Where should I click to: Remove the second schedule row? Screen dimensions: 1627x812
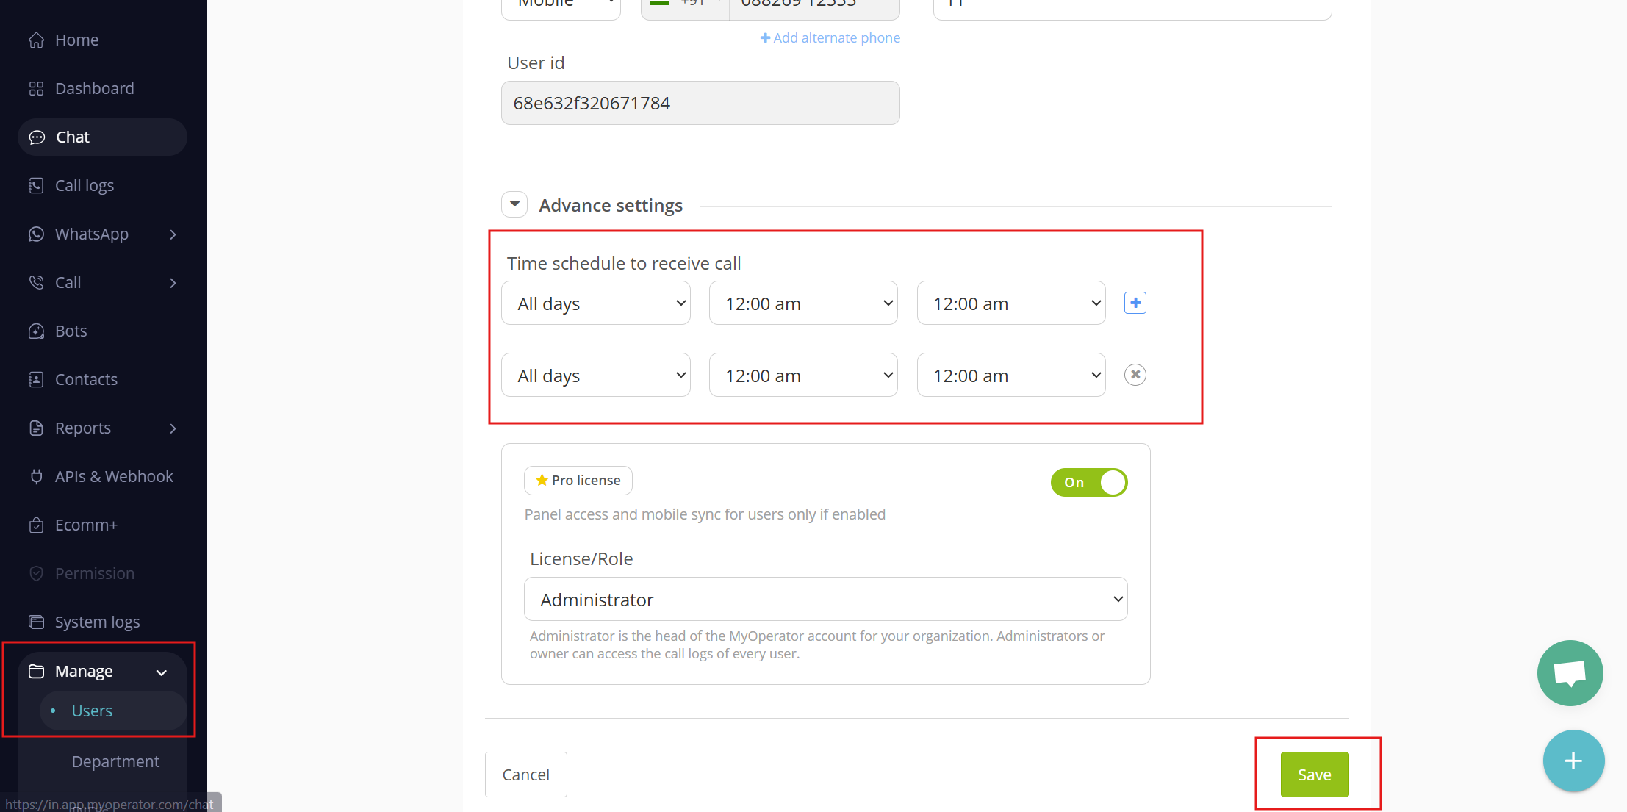pos(1135,375)
